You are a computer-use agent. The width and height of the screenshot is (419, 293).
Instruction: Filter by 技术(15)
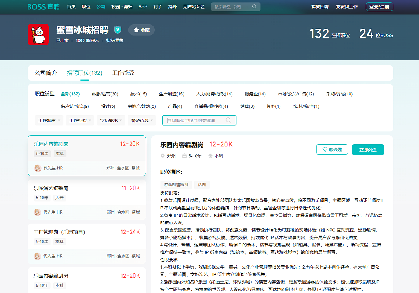tap(139, 94)
